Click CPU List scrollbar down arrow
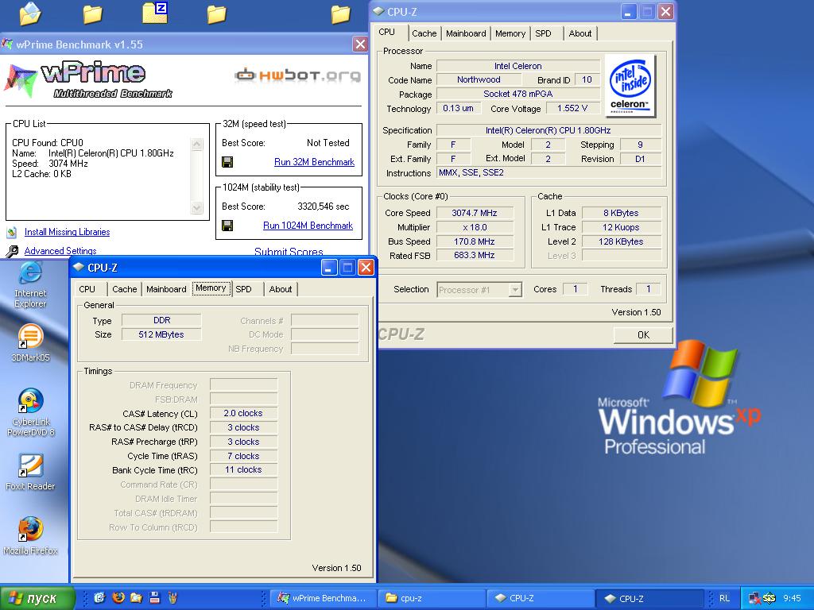Viewport: 814px width, 610px height. coord(197,207)
